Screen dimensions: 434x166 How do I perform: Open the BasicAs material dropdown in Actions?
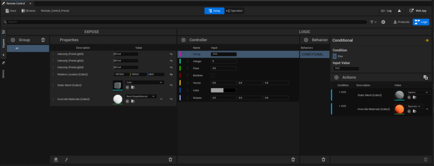pos(415,106)
